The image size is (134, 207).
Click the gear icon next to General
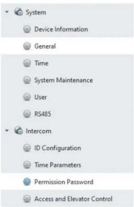[x=27, y=46]
